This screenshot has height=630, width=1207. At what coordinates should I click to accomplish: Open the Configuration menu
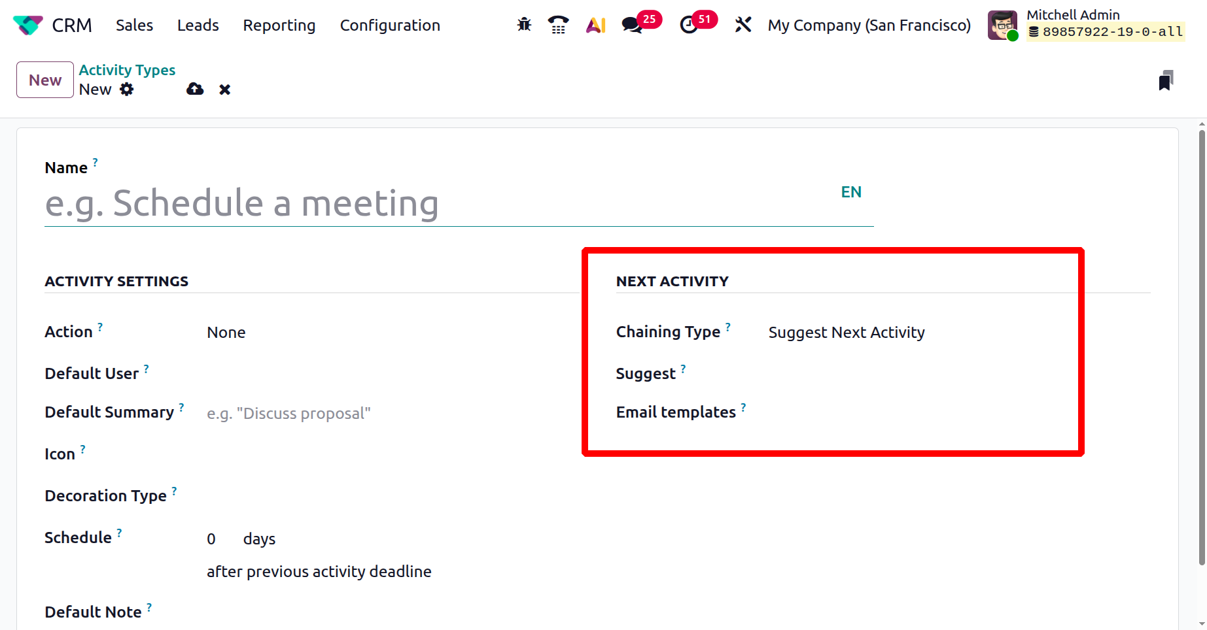pos(390,25)
